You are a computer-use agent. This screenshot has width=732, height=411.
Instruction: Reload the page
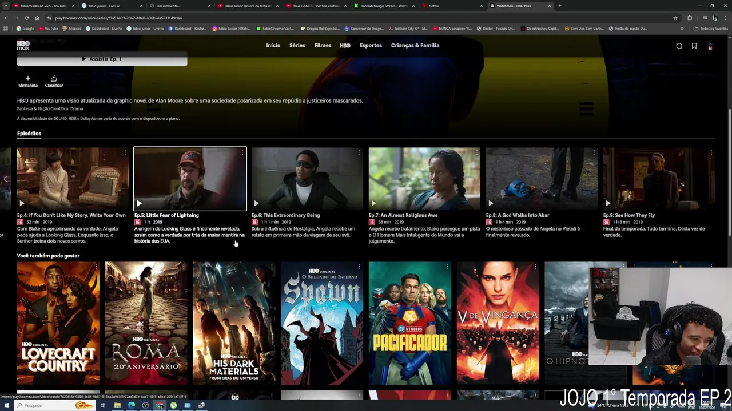tap(26, 18)
